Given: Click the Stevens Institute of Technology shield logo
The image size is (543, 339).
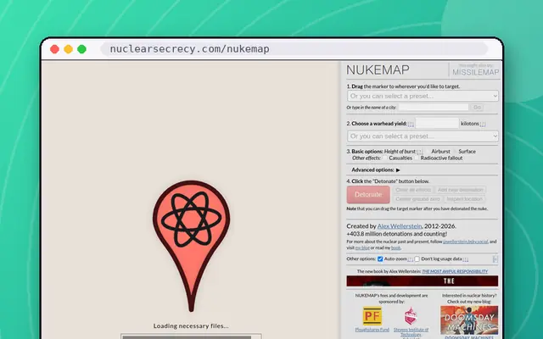Looking at the screenshot, I should click(411, 316).
